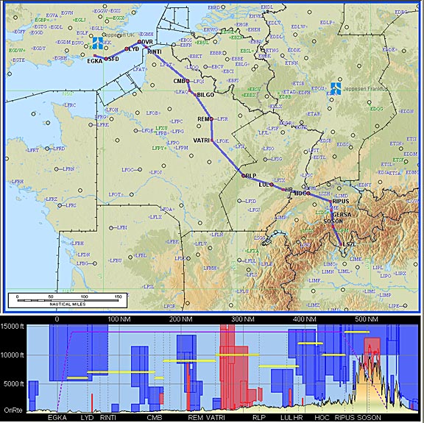Screen dimensions: 424x423
Task: Click the HOC waypoint marker
Action: click(308, 193)
